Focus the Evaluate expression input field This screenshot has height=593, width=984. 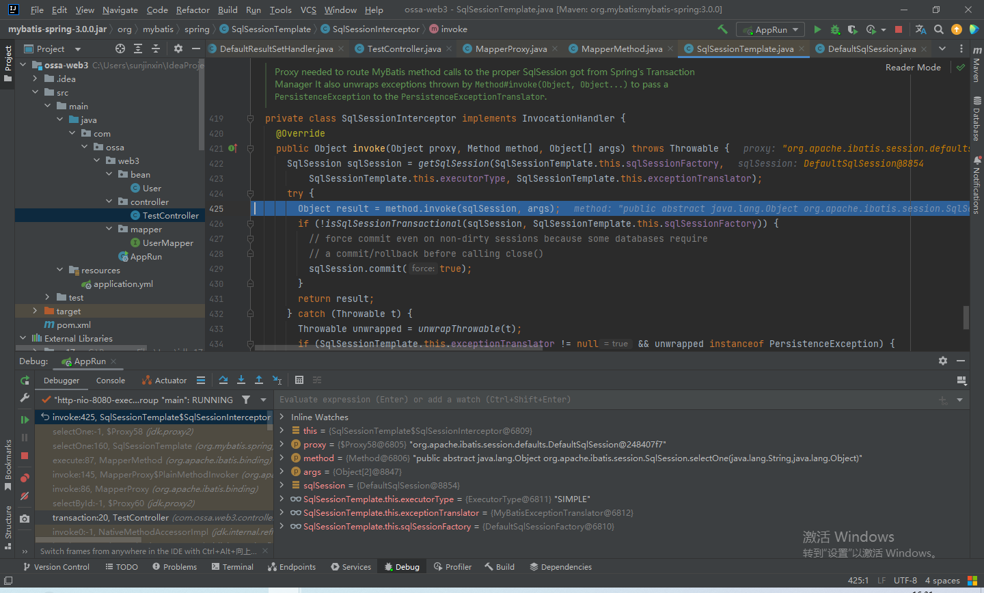point(605,400)
